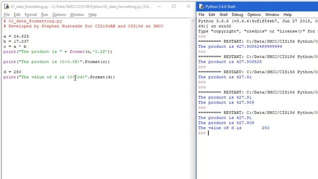
Task: Open Debug menu in Python Shell
Action: [238, 14]
